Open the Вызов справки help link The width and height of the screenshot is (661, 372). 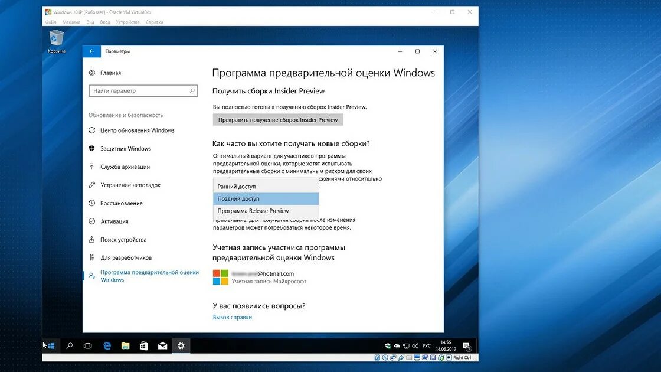[x=233, y=318]
